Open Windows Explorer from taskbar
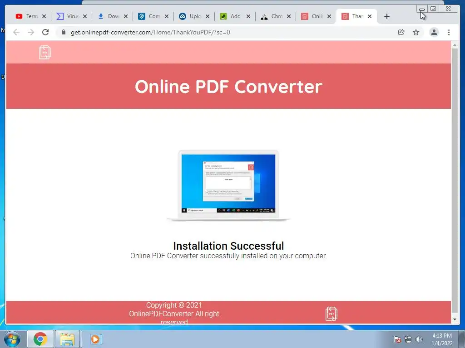This screenshot has height=348, width=465. pos(67,339)
